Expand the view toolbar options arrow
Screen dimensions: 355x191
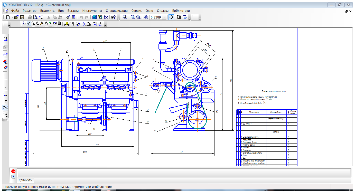(189, 18)
